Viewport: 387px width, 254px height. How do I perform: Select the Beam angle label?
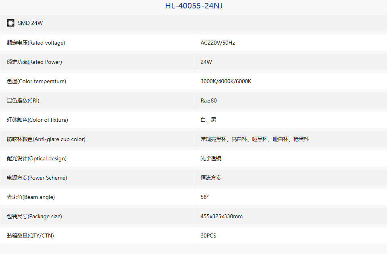click(x=31, y=197)
